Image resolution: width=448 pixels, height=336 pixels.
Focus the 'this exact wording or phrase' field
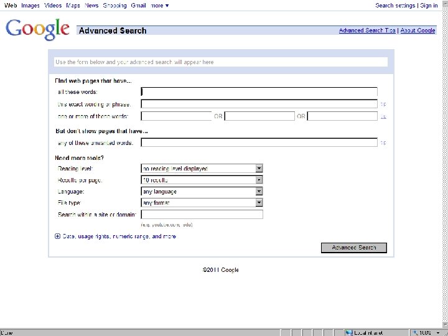click(259, 104)
